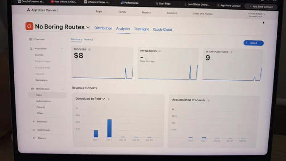The image size is (286, 161).
Task: Open In-App Events in sidebar
Action: point(42,68)
